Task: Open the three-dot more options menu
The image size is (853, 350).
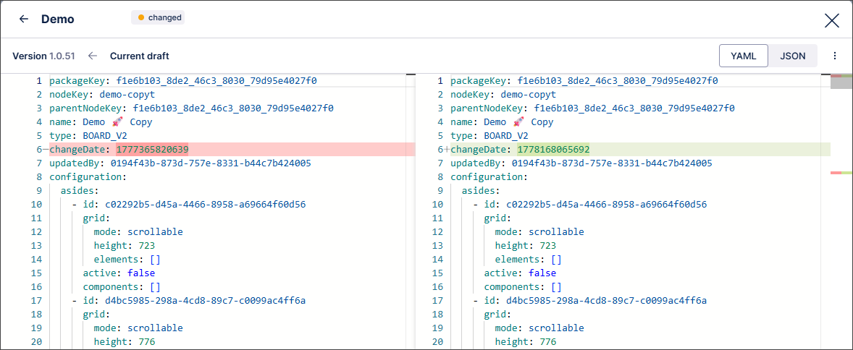Action: 834,56
